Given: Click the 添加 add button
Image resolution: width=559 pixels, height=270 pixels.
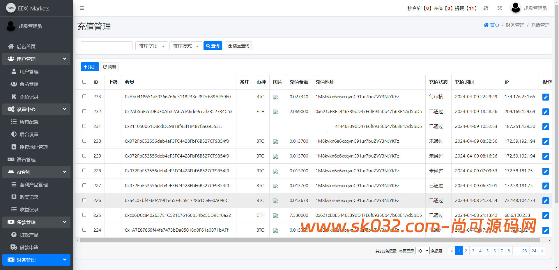Looking at the screenshot, I should [x=90, y=67].
